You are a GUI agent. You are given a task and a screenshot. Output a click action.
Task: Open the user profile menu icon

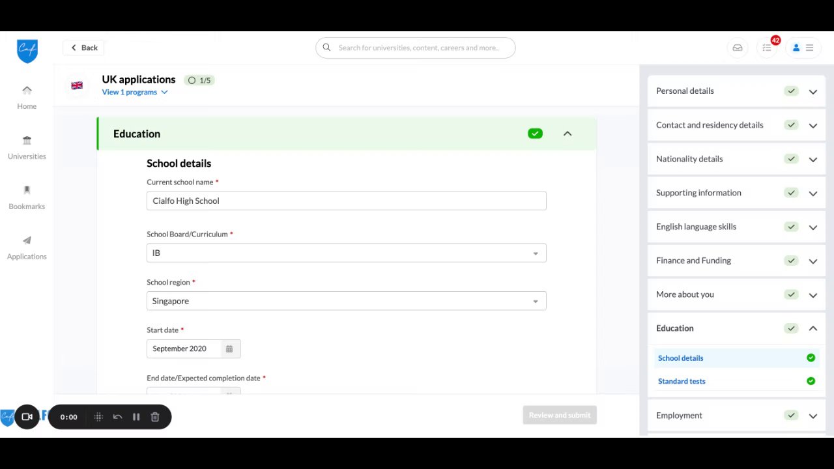[803, 48]
